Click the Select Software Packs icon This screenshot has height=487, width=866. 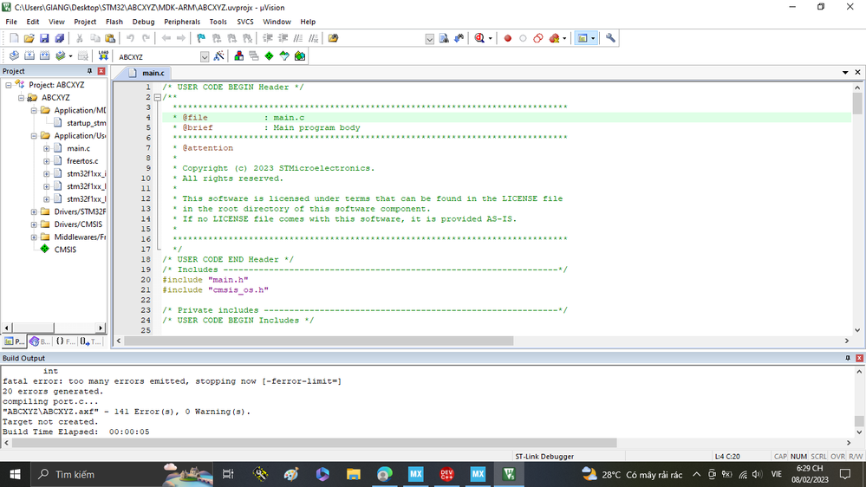point(284,55)
